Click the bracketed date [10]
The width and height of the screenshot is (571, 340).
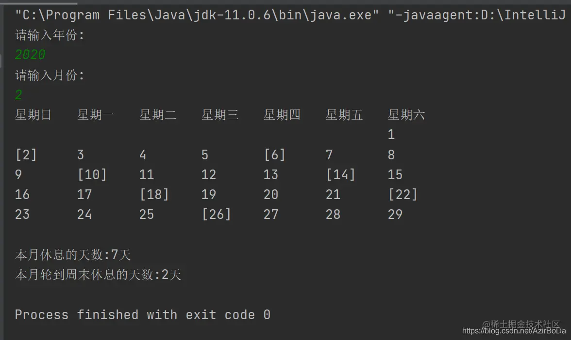92,175
